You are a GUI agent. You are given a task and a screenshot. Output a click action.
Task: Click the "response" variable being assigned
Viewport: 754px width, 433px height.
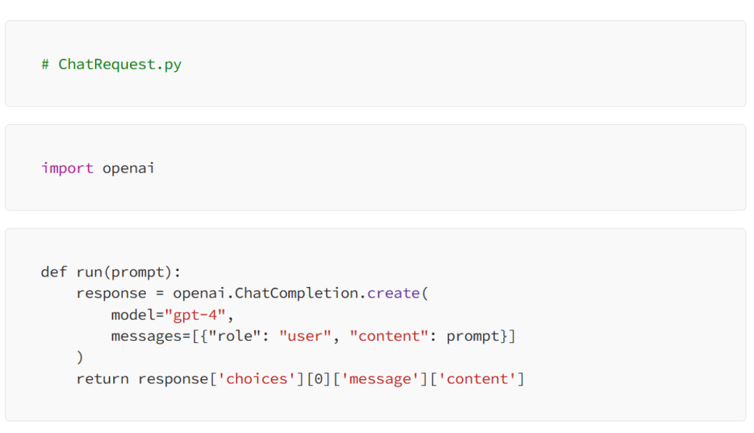coord(111,293)
